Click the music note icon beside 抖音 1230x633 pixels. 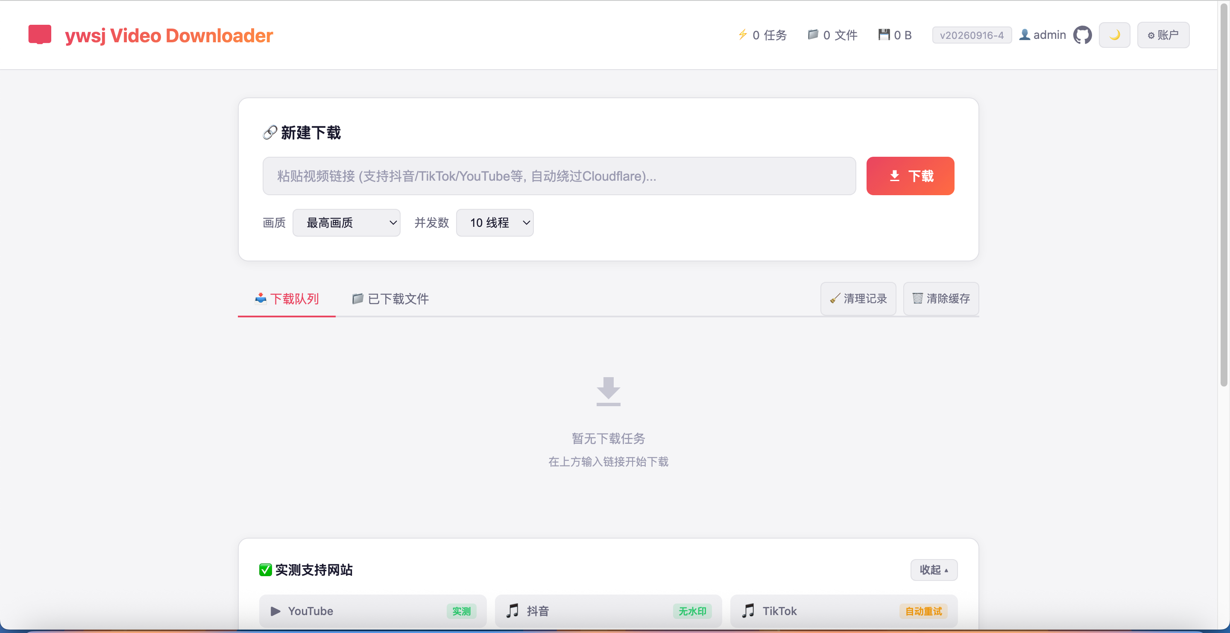512,611
